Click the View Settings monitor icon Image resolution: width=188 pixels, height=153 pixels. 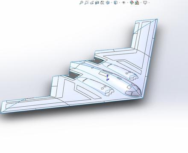click(x=145, y=3)
